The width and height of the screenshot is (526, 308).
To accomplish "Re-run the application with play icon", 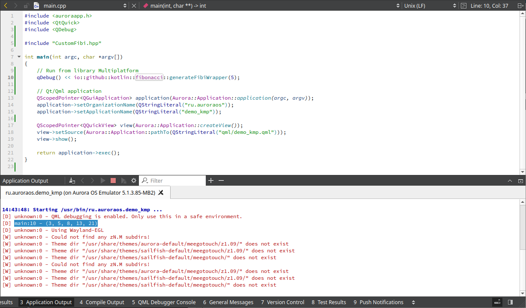I will tap(103, 181).
